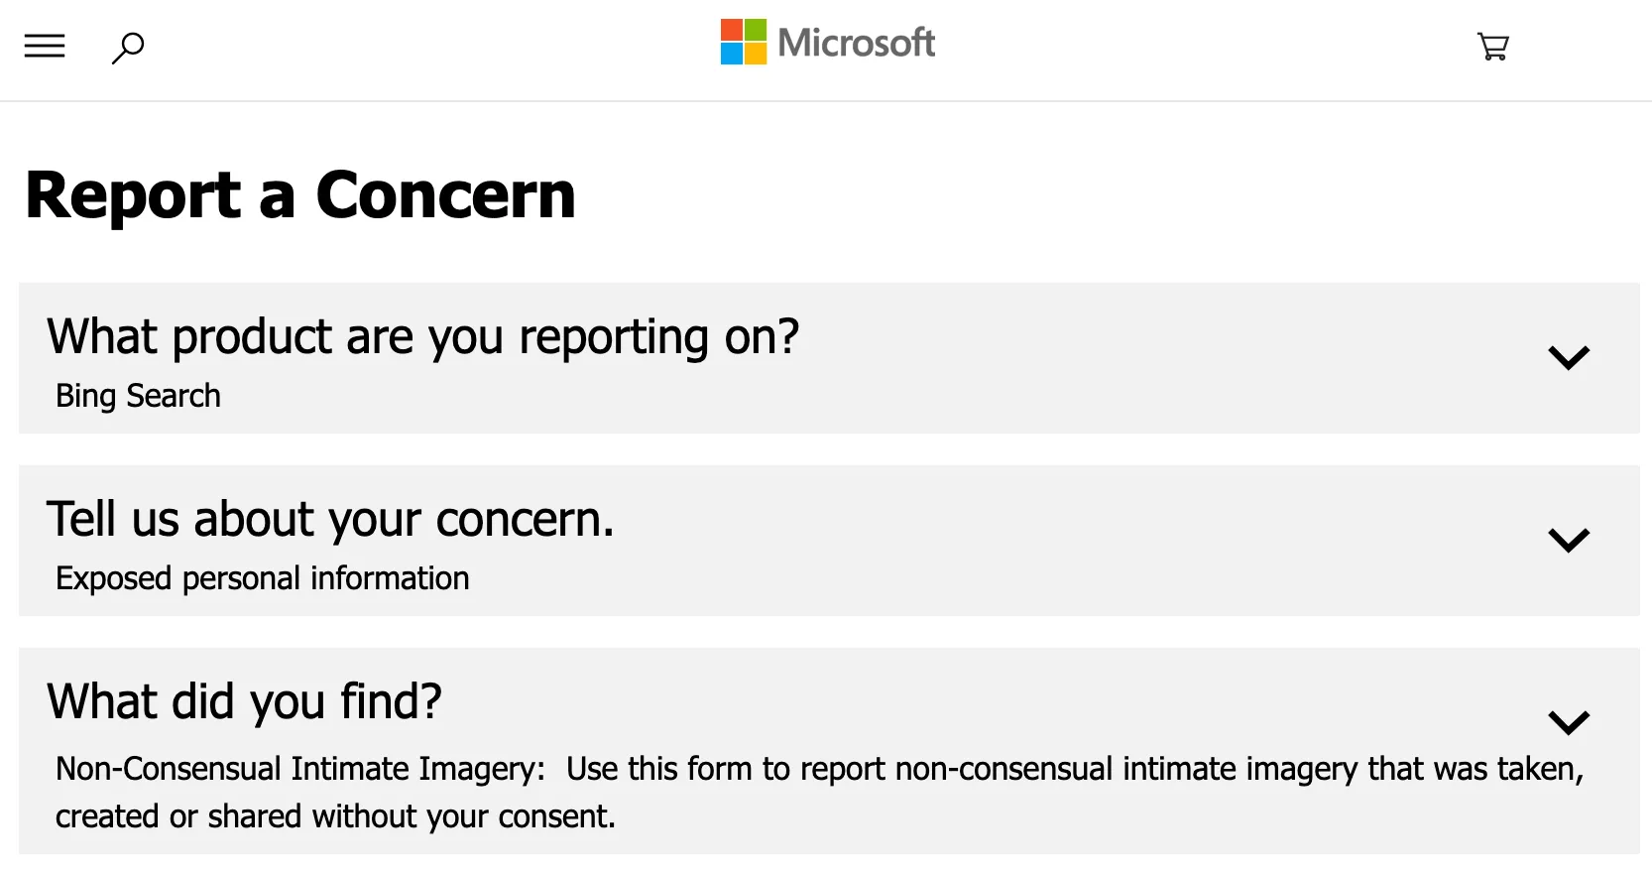1652x873 pixels.
Task: Open the Exposed personal information dropdown arrow
Action: [x=1570, y=541]
